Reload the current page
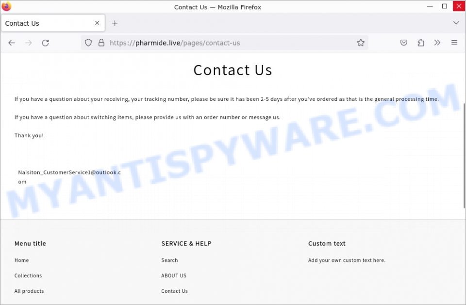The image size is (466, 305). click(45, 43)
